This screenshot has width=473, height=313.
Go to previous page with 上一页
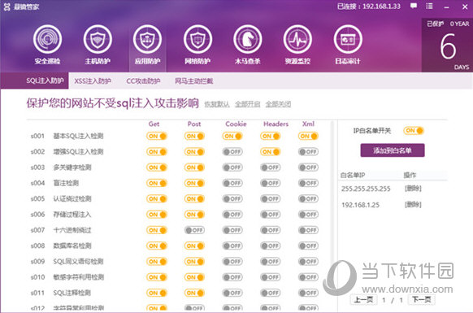coord(363,300)
